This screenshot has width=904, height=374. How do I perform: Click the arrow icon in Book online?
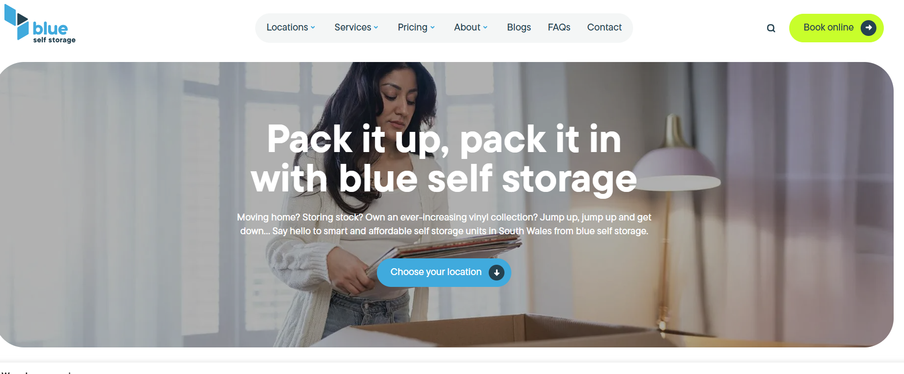point(869,28)
